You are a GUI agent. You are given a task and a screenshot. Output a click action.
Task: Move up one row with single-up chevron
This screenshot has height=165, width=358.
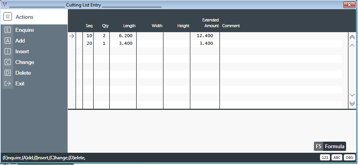tap(352, 45)
